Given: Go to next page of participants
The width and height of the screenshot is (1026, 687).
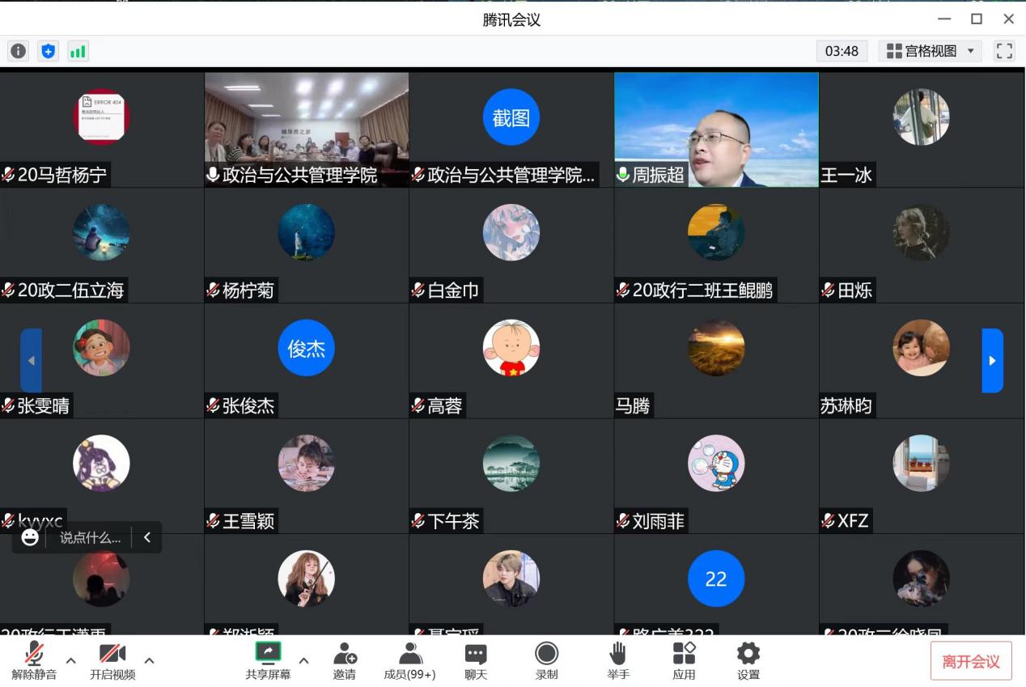Looking at the screenshot, I should click(992, 360).
